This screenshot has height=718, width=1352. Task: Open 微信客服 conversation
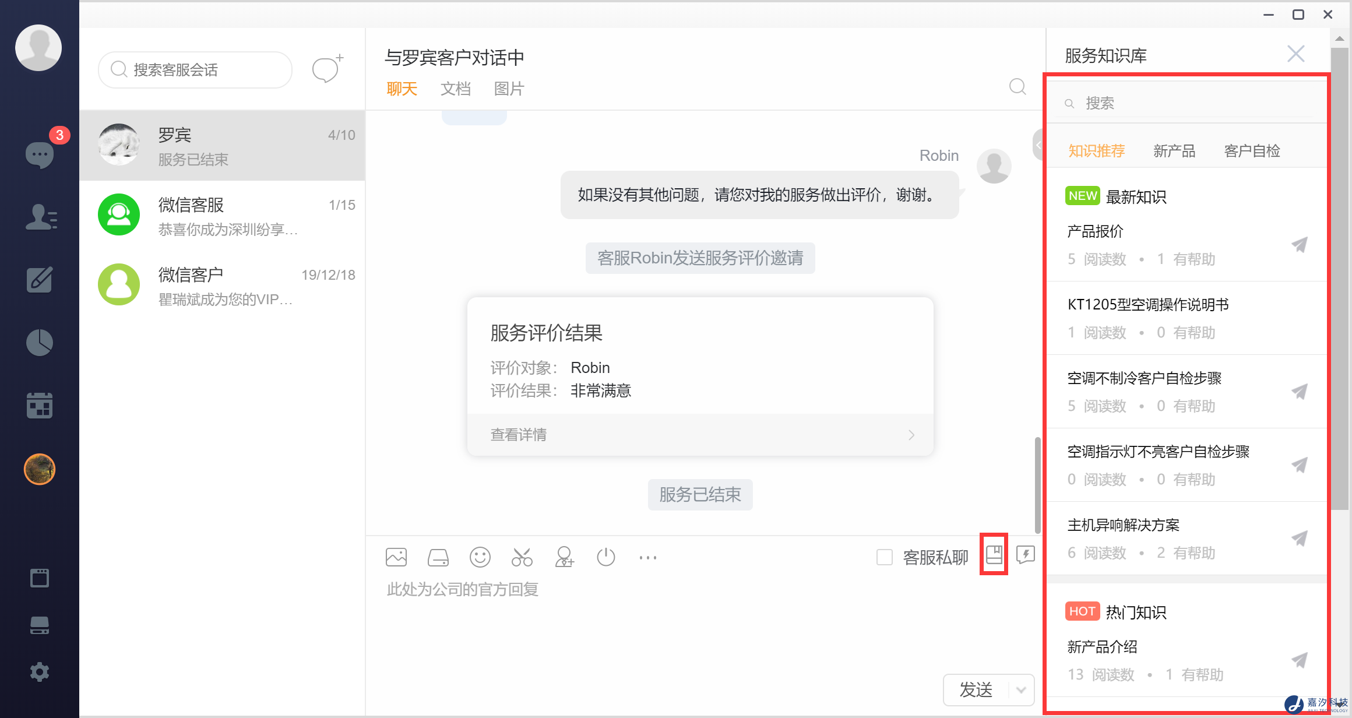click(x=222, y=216)
